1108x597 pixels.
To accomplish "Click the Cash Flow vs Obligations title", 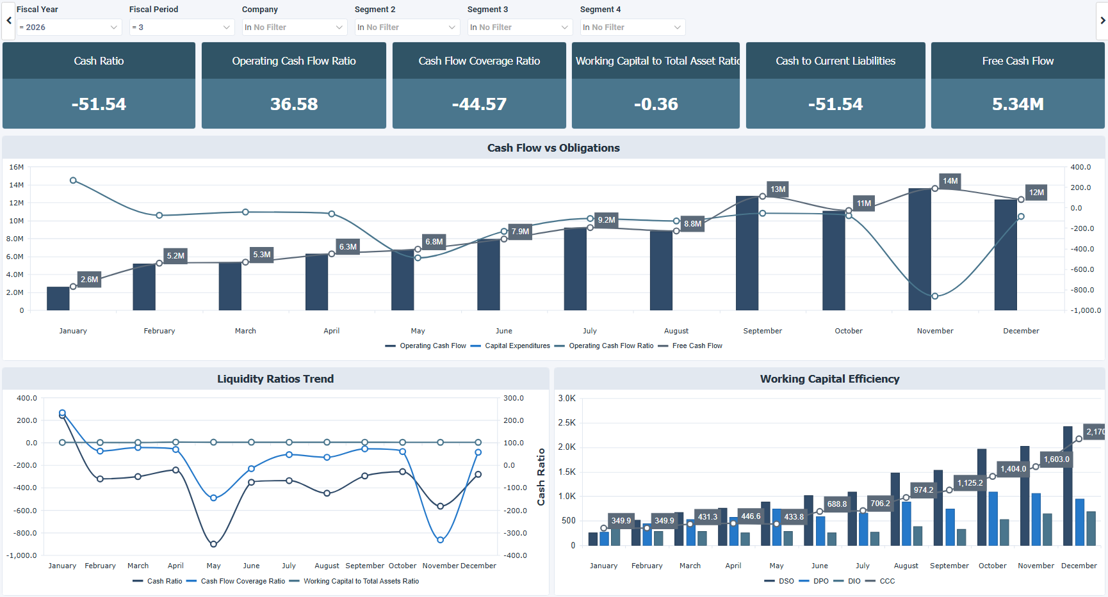I will pos(553,148).
